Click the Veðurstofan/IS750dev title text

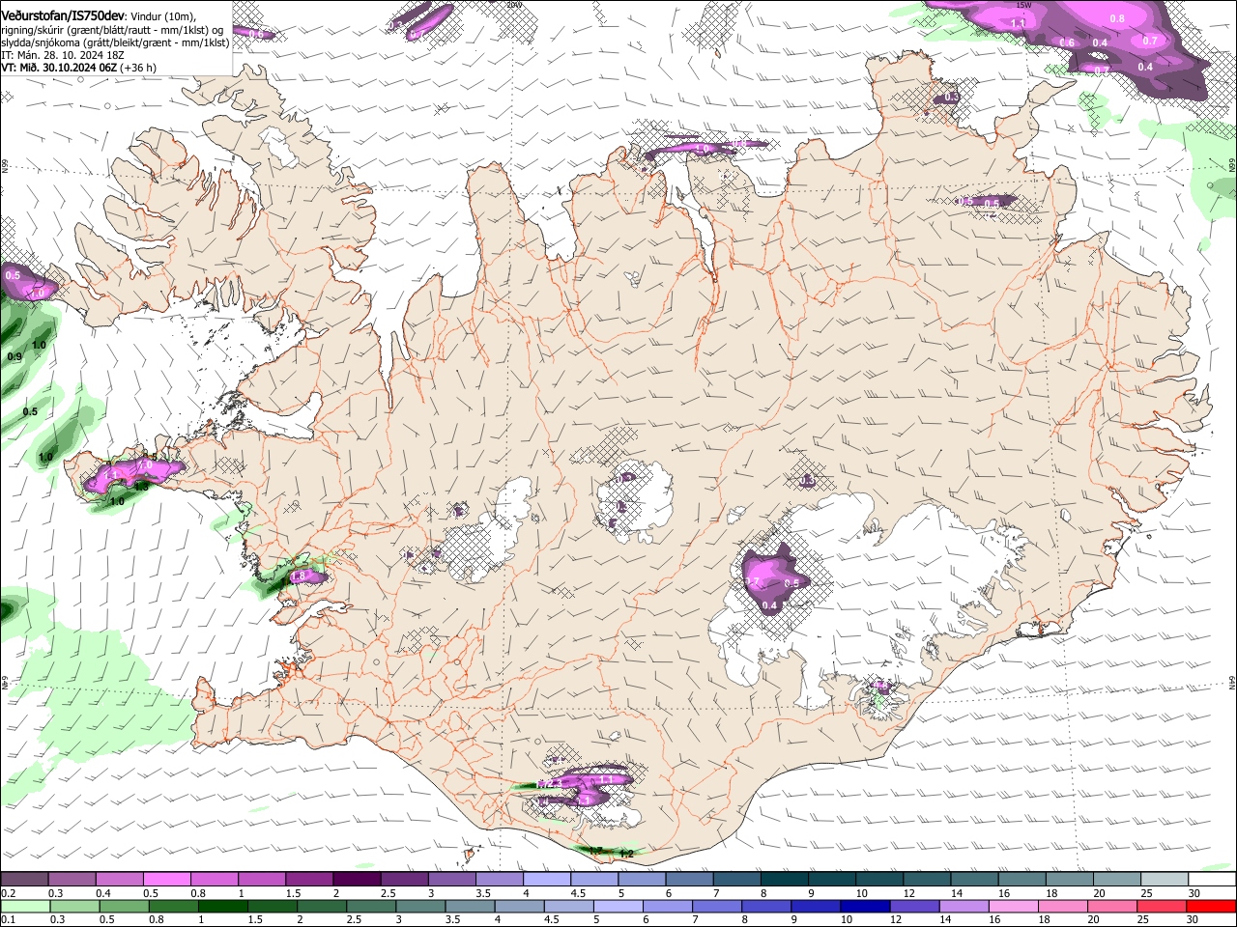63,15
